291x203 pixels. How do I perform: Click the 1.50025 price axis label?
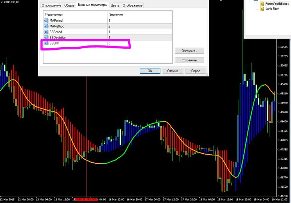coord(283,65)
